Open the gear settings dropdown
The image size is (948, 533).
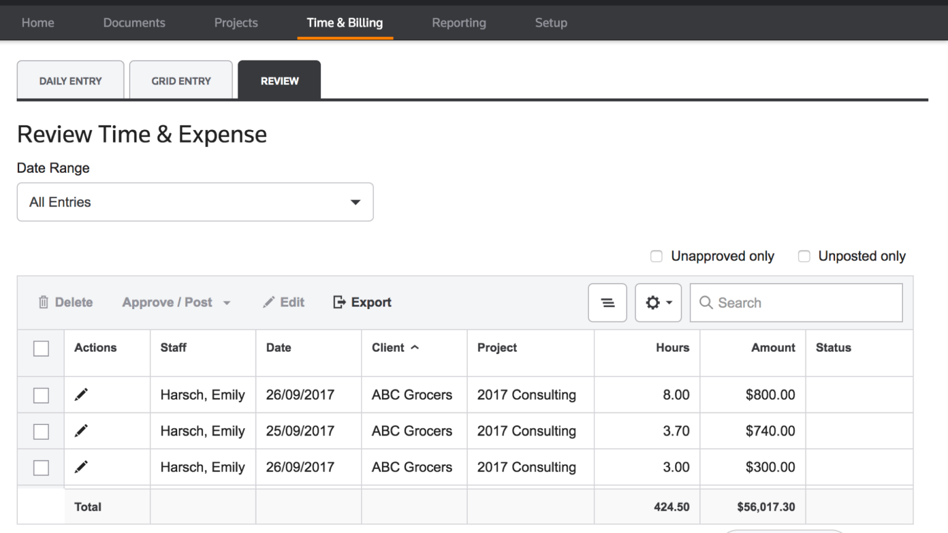(x=658, y=302)
